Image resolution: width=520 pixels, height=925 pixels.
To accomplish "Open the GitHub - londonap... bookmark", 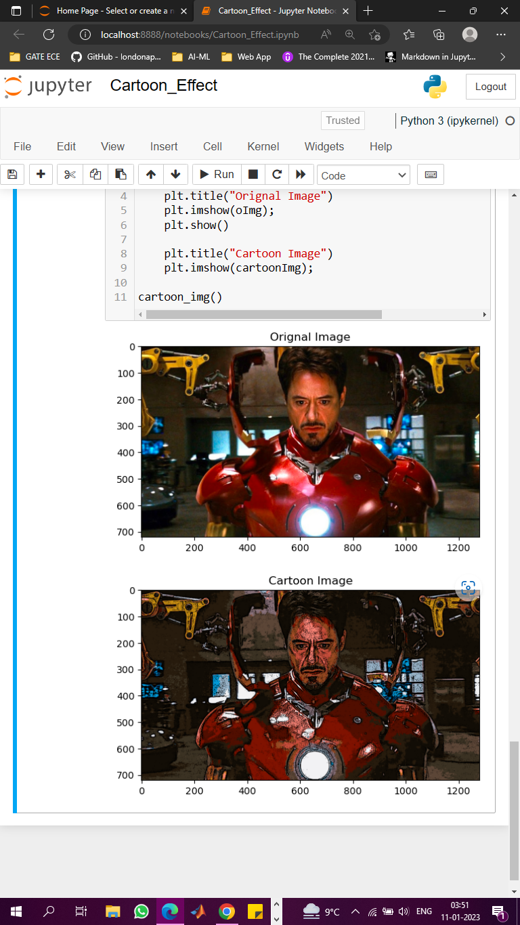I will pyautogui.click(x=116, y=57).
